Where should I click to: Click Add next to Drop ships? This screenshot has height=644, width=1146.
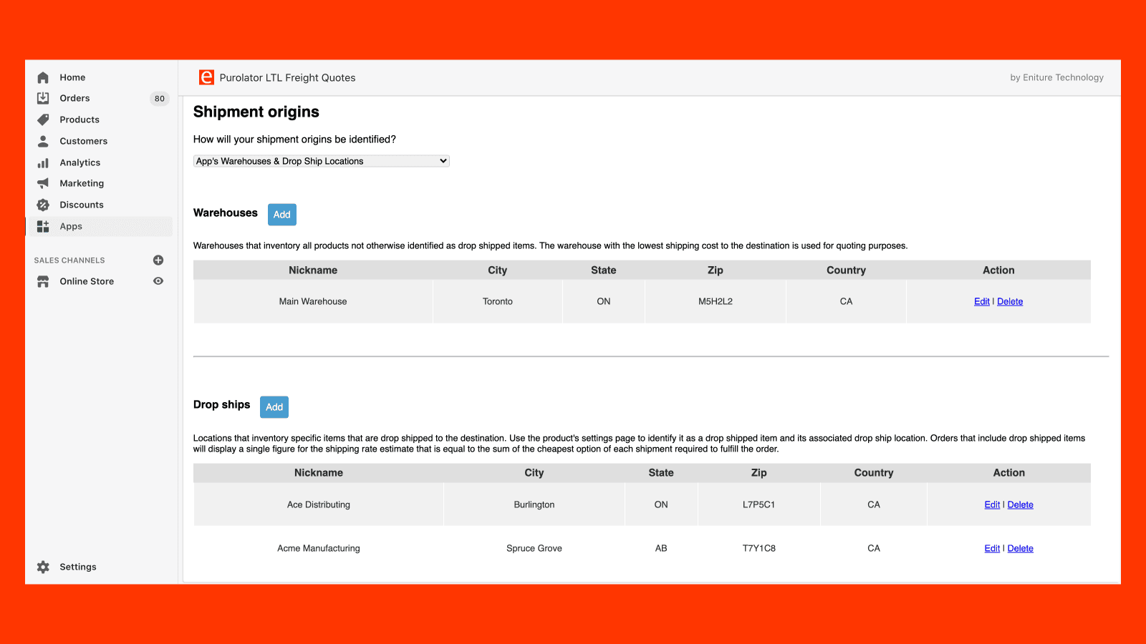coord(274,406)
